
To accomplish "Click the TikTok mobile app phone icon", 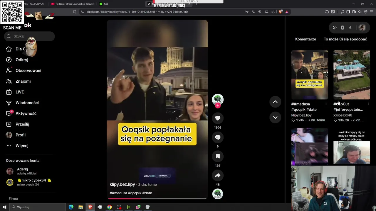I will (343, 28).
